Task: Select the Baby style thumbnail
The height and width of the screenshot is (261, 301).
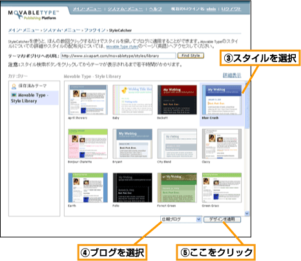Action: tap(132, 99)
